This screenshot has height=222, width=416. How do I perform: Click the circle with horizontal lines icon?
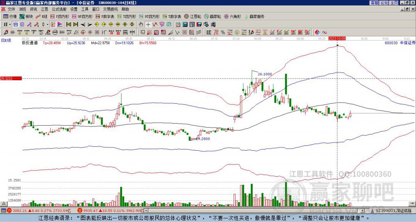[55, 32]
